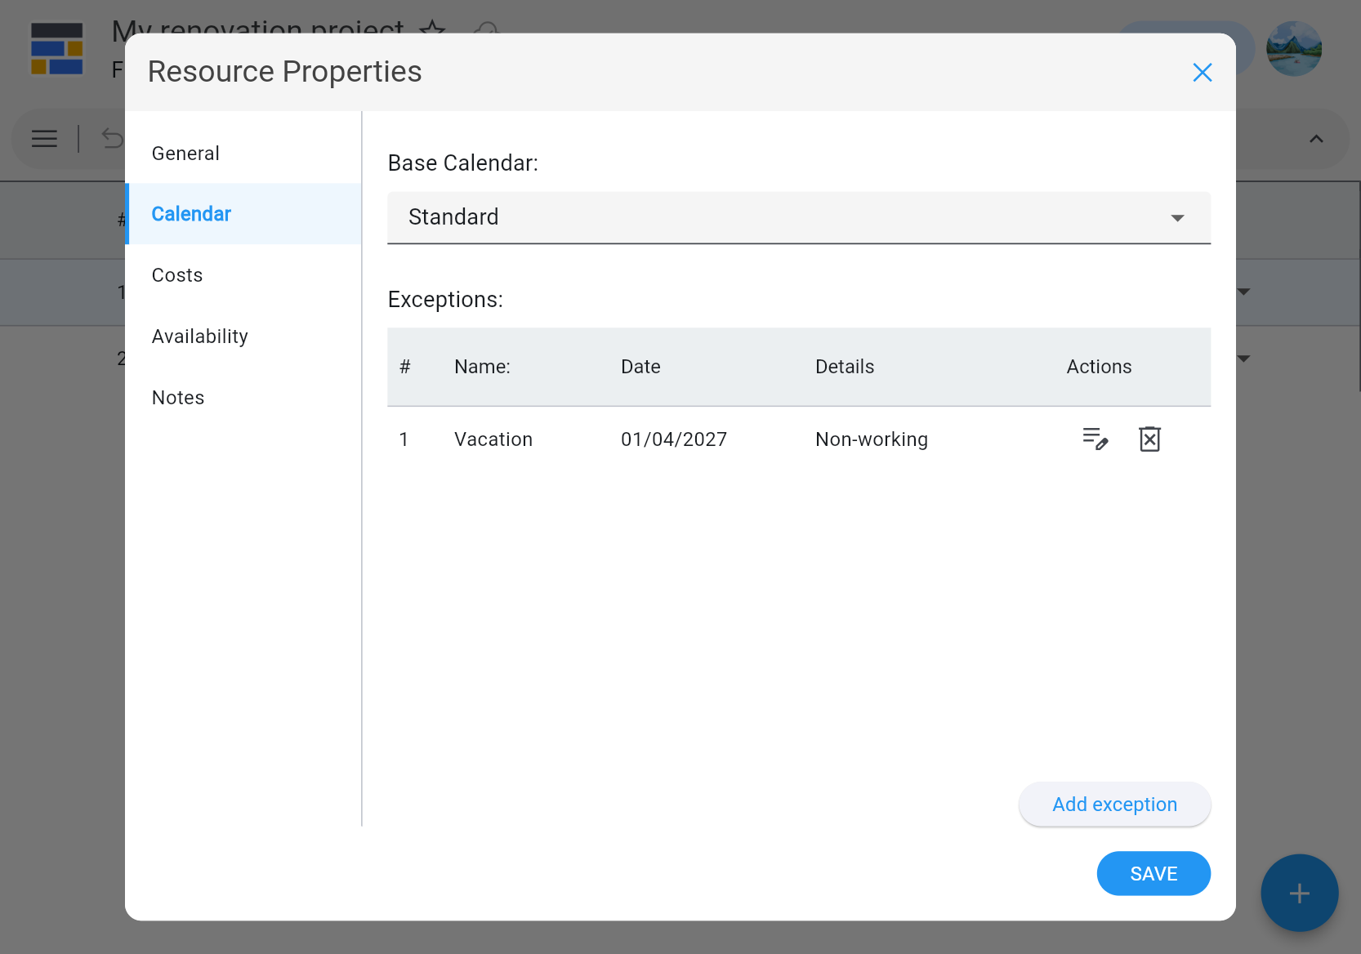Open the Base Calendar Standard dropdown

click(798, 217)
